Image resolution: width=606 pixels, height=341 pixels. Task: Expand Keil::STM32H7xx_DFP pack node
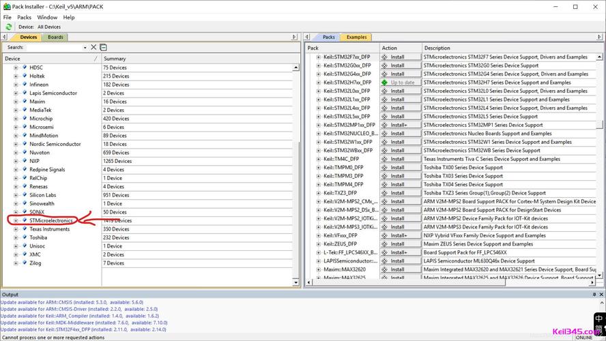point(319,83)
